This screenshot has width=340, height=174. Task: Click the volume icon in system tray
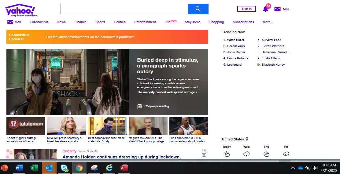click(315, 168)
